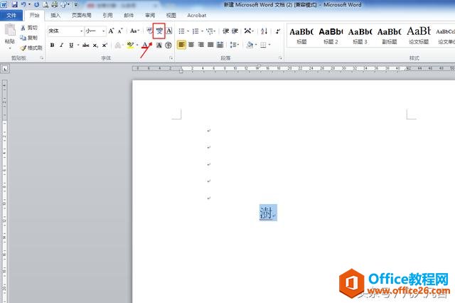
Task: Toggle Superscript formatting
Action: pyautogui.click(x=105, y=46)
